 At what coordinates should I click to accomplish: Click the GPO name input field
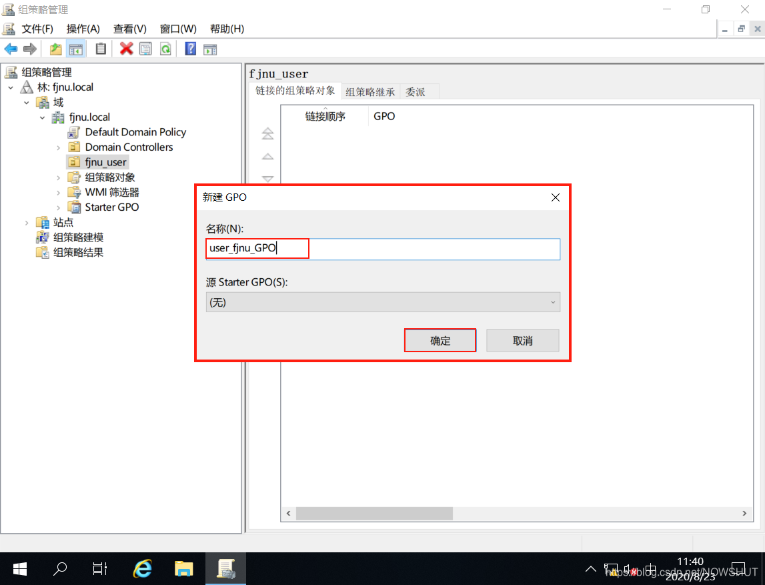click(x=383, y=249)
